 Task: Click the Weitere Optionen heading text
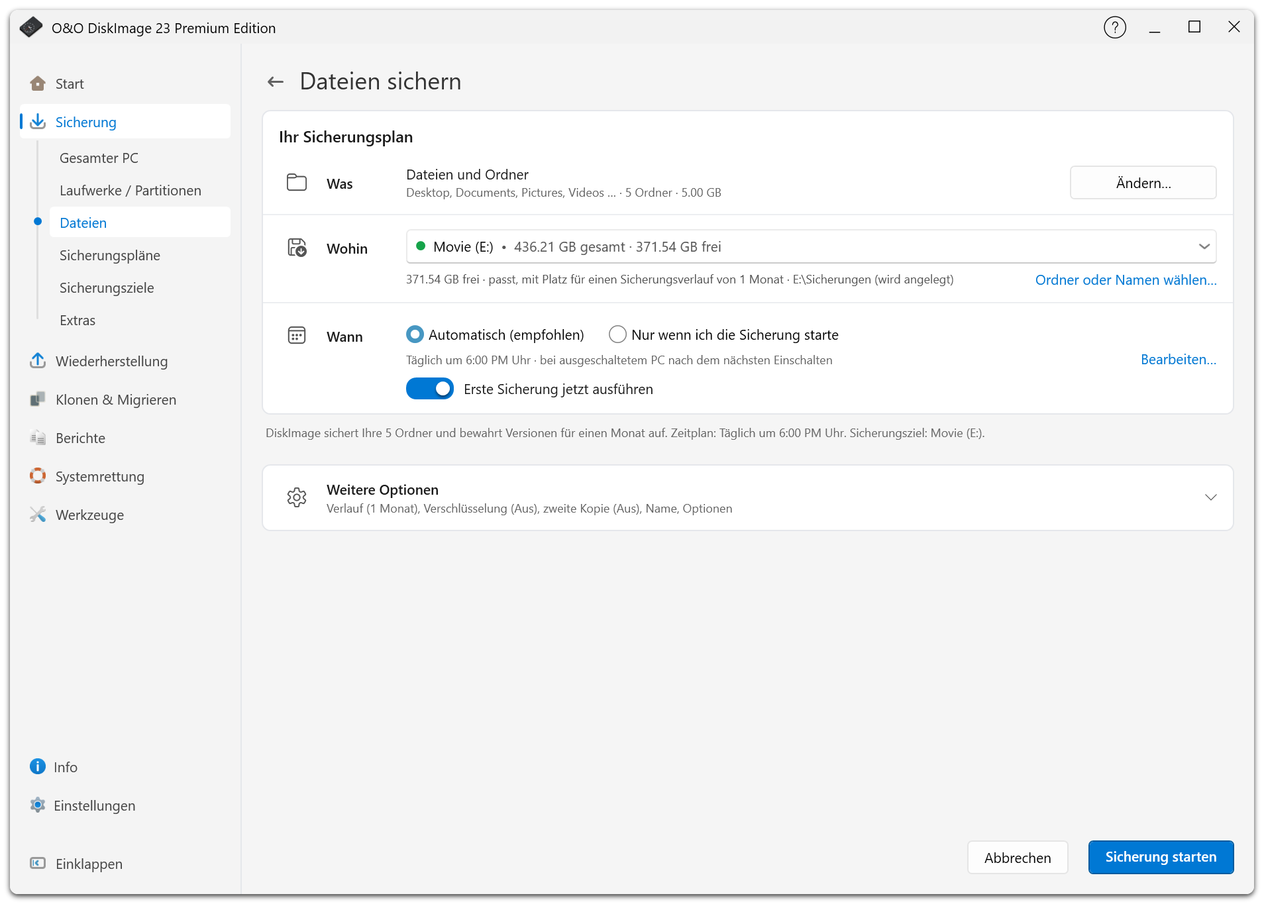pyautogui.click(x=382, y=490)
